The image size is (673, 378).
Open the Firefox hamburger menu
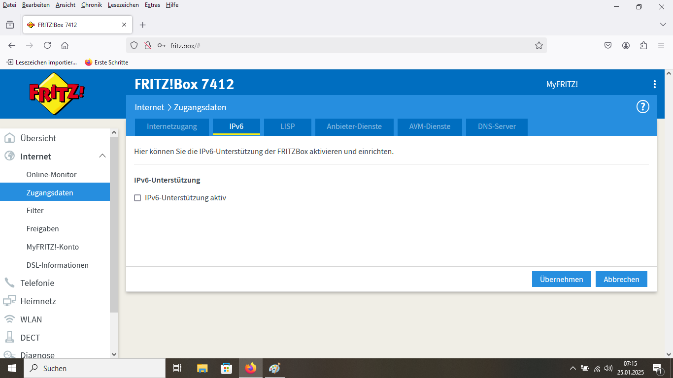pos(661,45)
